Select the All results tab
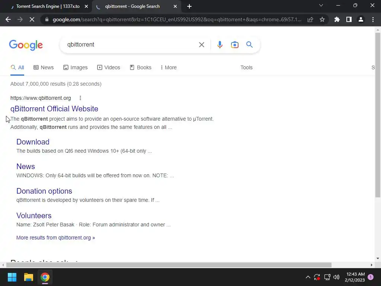This screenshot has height=286, width=381. pos(17,68)
